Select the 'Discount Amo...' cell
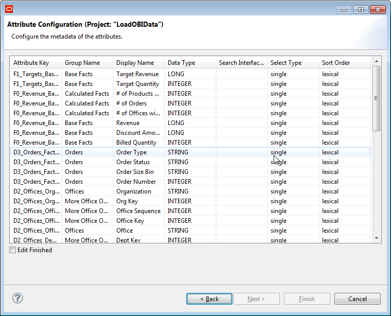 click(138, 133)
